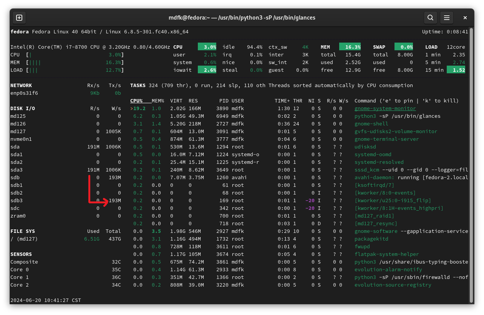Click the evolution-source-registry command
The height and width of the screenshot is (315, 484).
coord(393,285)
